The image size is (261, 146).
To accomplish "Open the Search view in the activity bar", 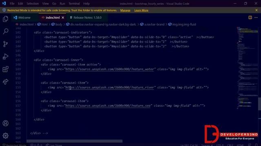I will pyautogui.click(x=5, y=31).
